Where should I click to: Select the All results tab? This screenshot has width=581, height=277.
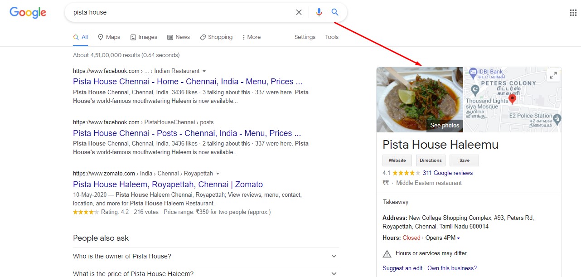click(x=81, y=37)
